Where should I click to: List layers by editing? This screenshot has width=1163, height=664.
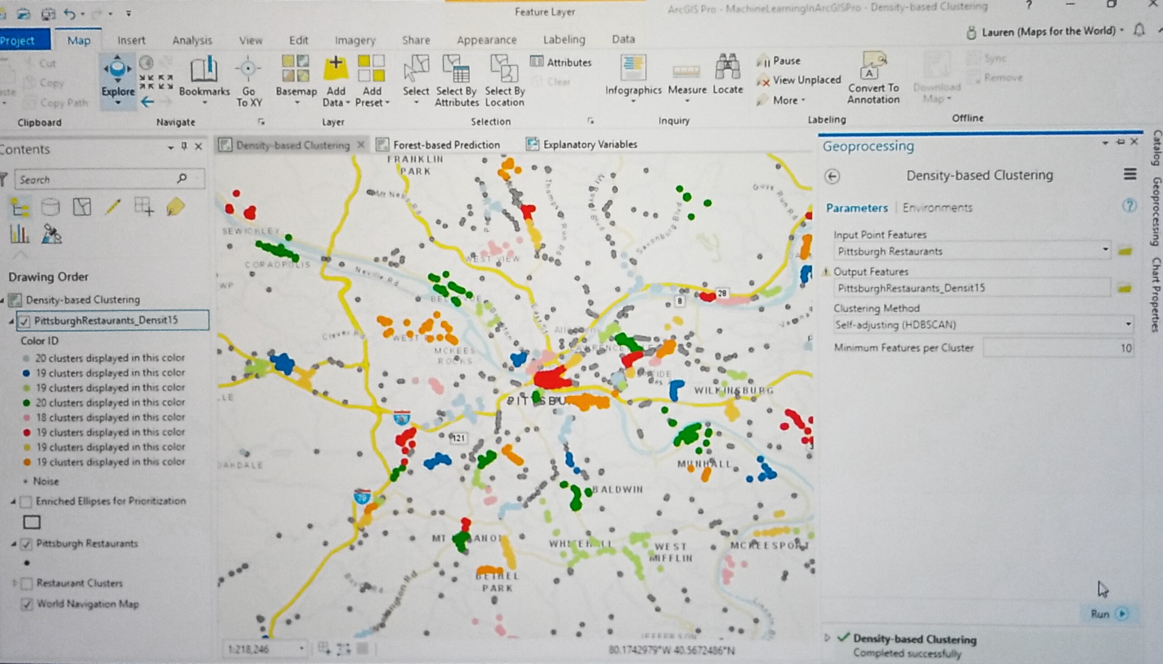pos(113,207)
